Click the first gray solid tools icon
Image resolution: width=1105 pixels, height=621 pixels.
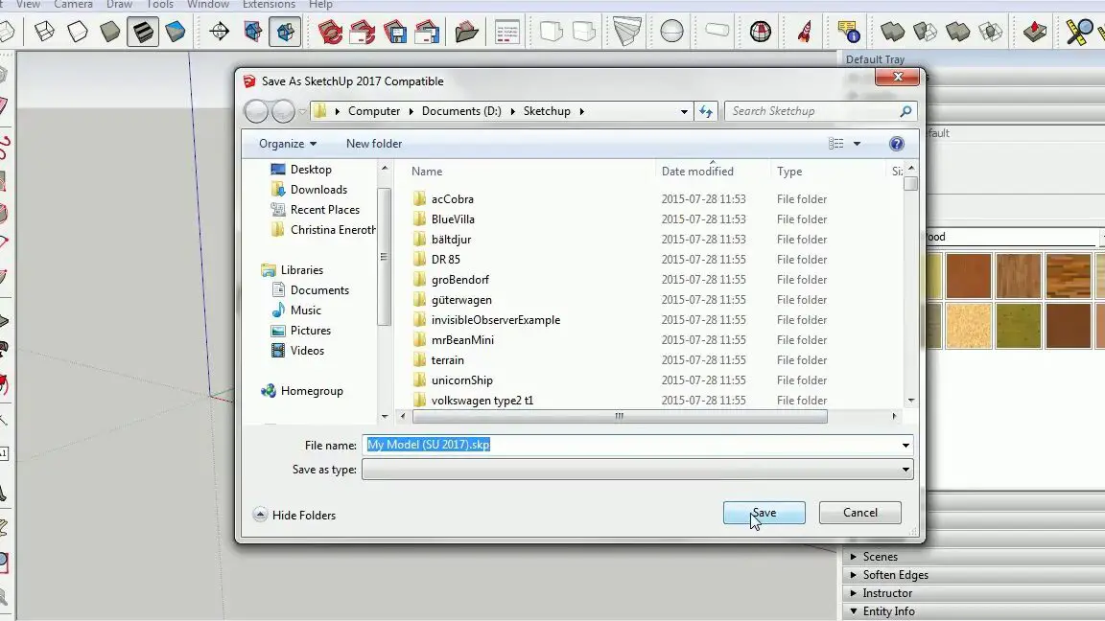coord(892,32)
